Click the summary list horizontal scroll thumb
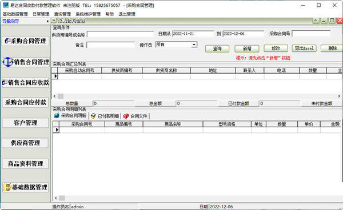Viewport: 343px width, 210px height. click(61, 96)
